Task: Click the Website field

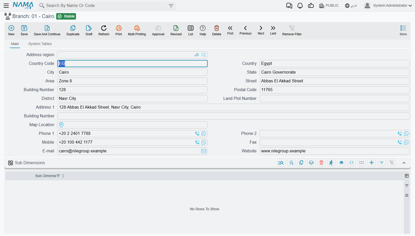Action: pyautogui.click(x=335, y=151)
